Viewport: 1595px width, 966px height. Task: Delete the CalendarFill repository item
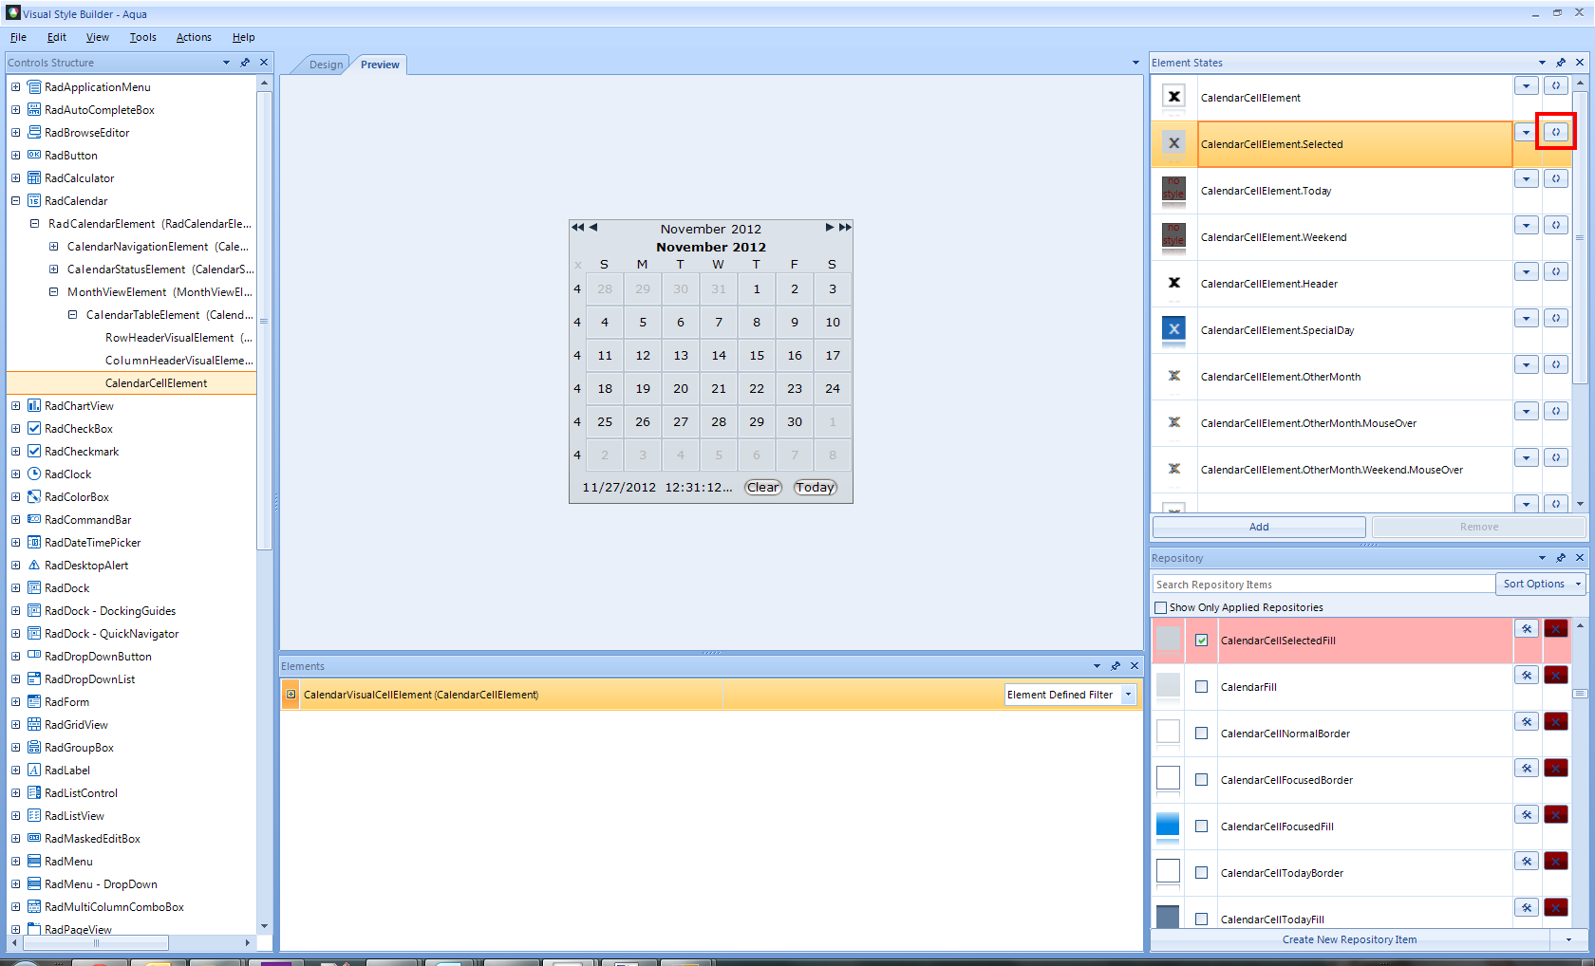[1555, 675]
